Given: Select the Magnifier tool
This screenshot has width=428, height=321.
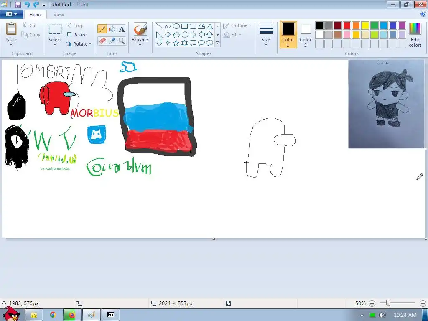Looking at the screenshot, I should [122, 41].
